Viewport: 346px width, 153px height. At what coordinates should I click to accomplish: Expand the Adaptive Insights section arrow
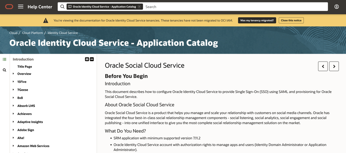pos(13,121)
